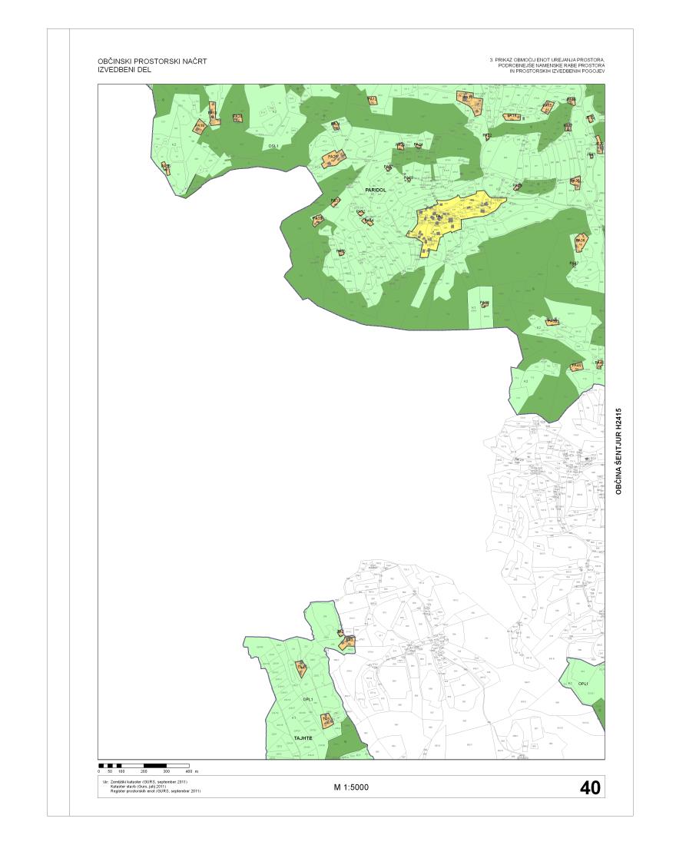Screen dimensions: 676x845
Task: Click the IZVEDBENI DEL subtitle
Action: [120, 69]
